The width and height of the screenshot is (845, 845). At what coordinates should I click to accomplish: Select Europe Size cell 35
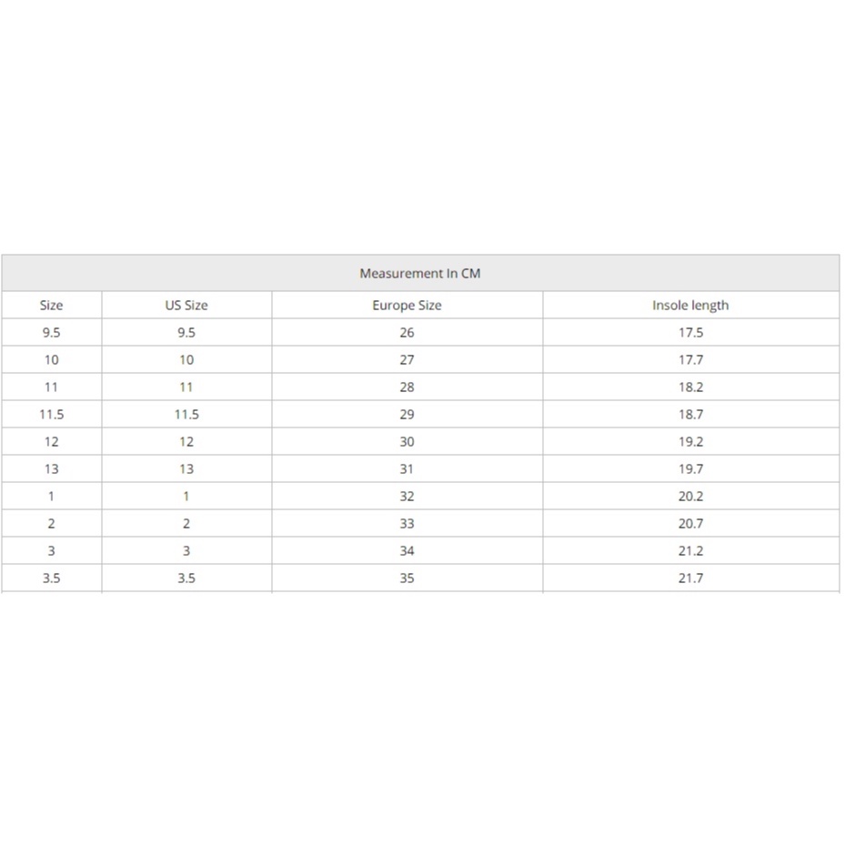coord(407,578)
